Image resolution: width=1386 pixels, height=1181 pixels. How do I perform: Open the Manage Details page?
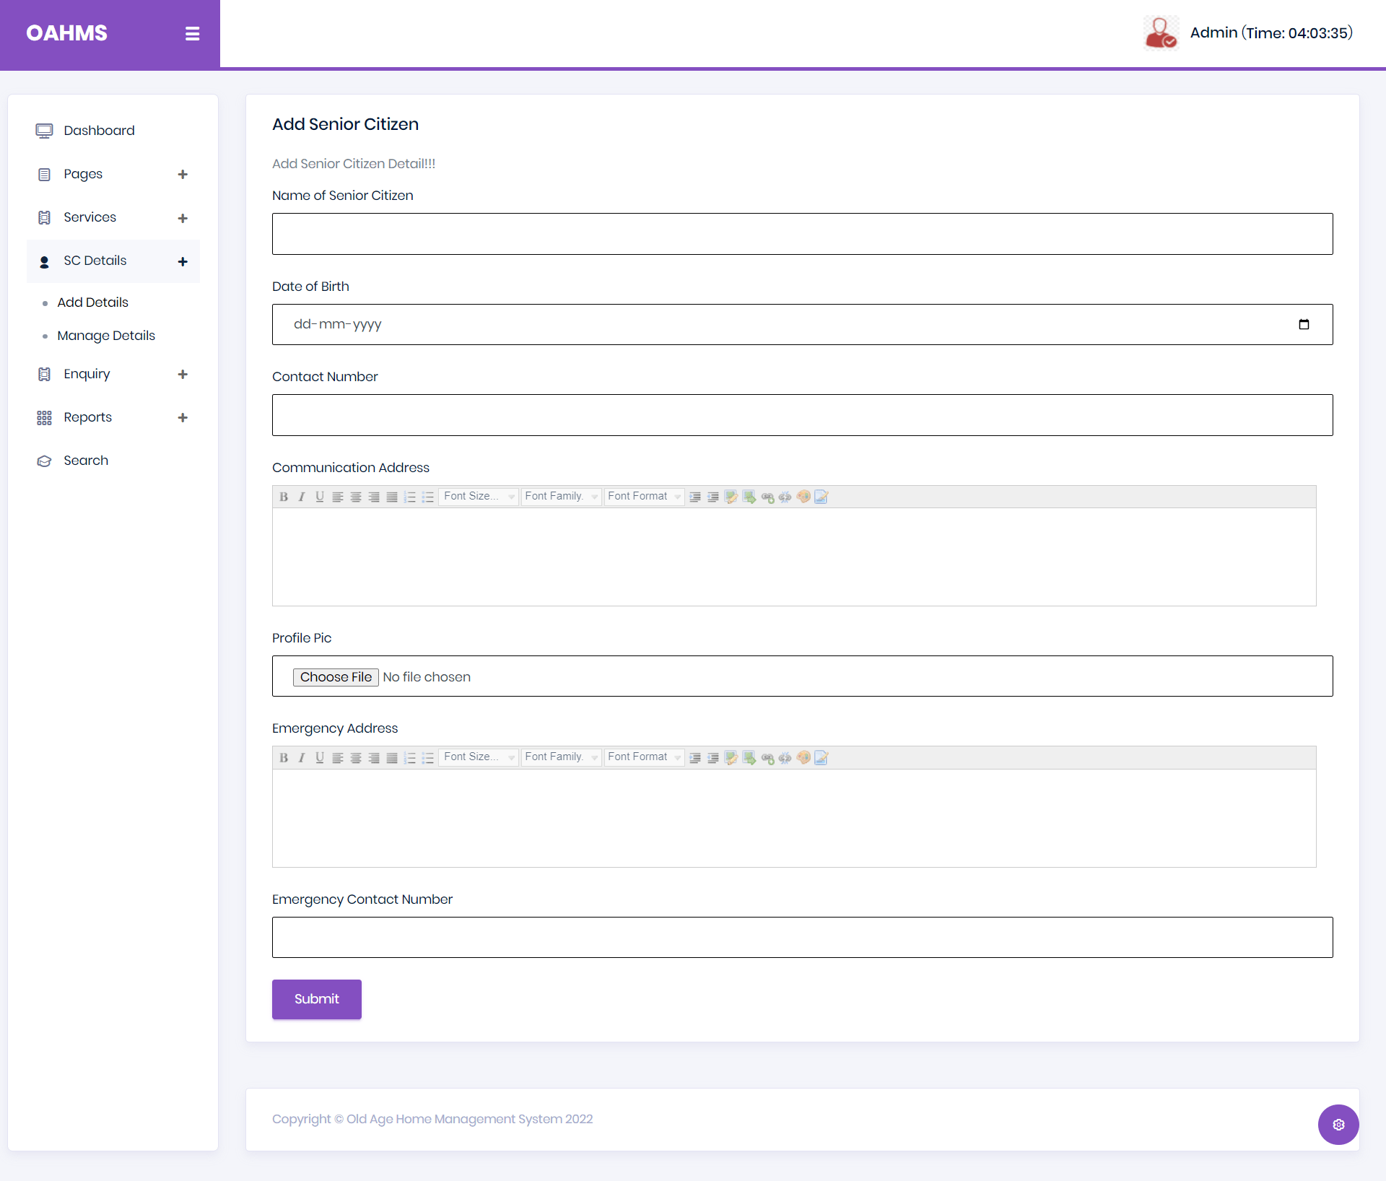[x=106, y=336]
